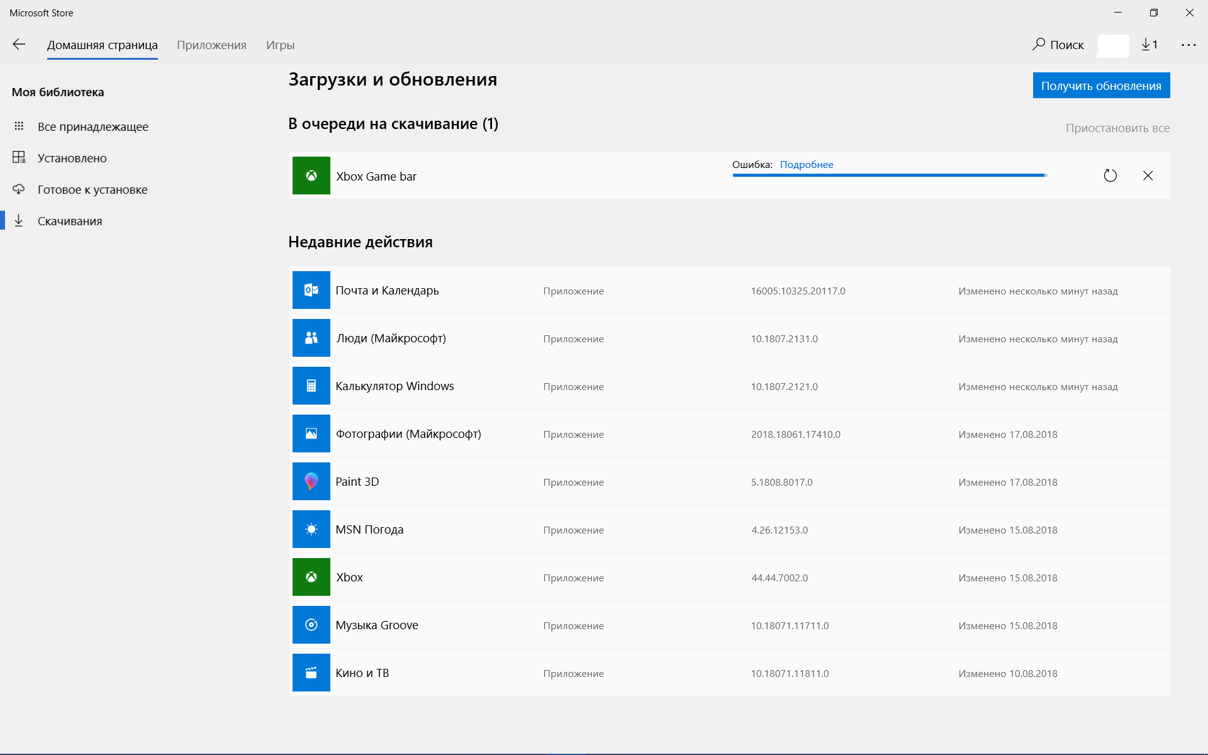Click the Люди (Майкрософт) app icon

point(311,338)
